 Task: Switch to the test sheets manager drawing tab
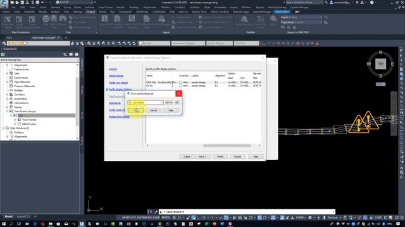[x=44, y=38]
